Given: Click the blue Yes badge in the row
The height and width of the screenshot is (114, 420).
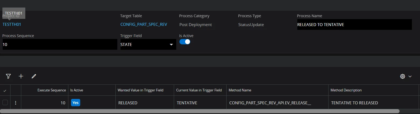Looking at the screenshot, I should pos(76,103).
